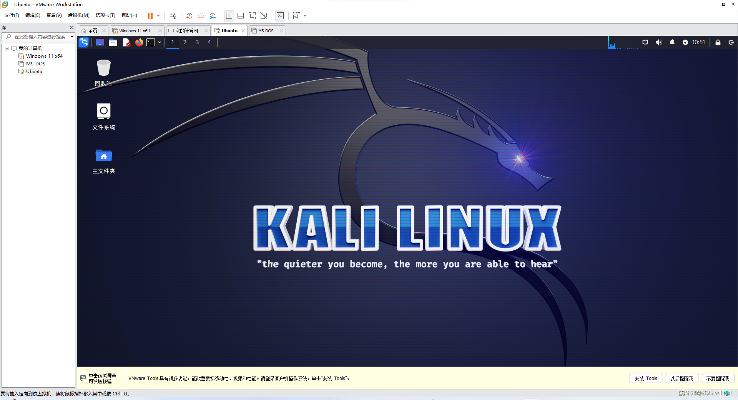Image resolution: width=738 pixels, height=400 pixels.
Task: Switch to workspace 2
Action: (x=185, y=42)
